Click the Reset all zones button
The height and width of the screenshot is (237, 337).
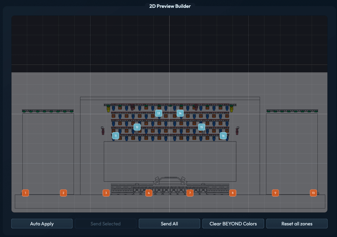(297, 224)
